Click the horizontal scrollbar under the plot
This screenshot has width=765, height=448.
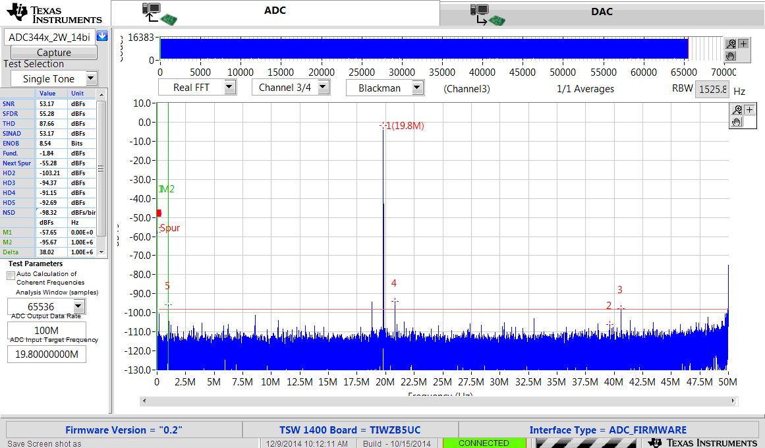439,401
